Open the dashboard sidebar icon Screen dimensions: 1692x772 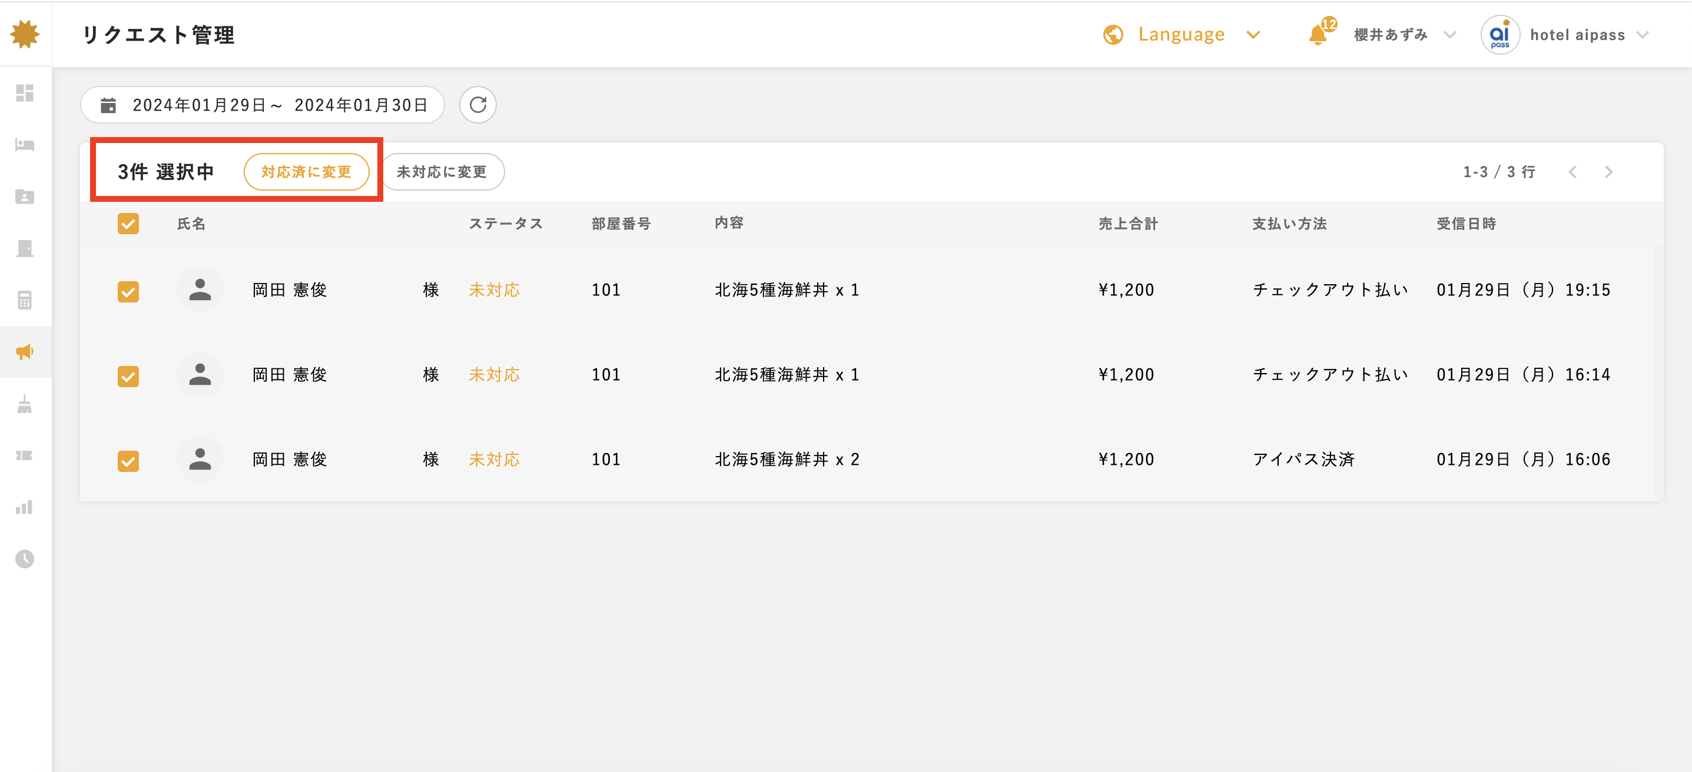point(25,92)
